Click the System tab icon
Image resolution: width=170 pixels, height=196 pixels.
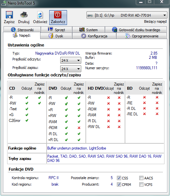coord(82,30)
